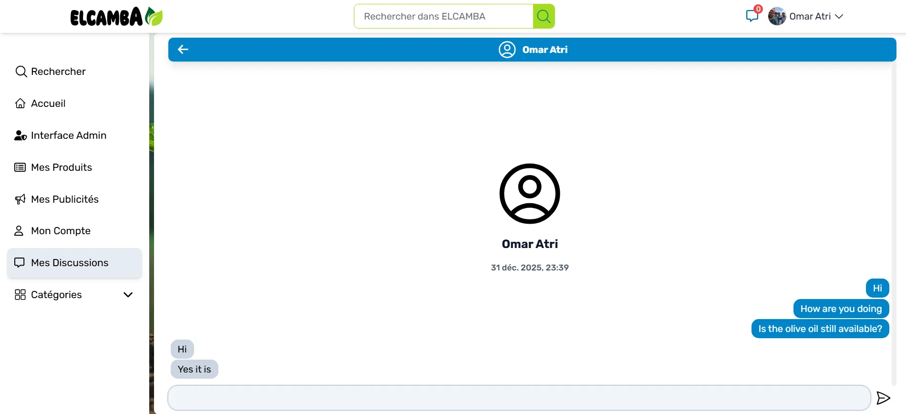Click the green search magnifier button

(544, 16)
